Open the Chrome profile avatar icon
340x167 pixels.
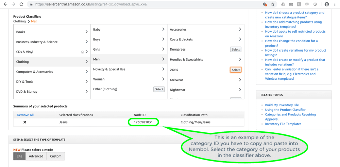pos(327,4)
